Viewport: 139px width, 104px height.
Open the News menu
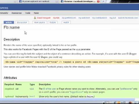[36, 13]
